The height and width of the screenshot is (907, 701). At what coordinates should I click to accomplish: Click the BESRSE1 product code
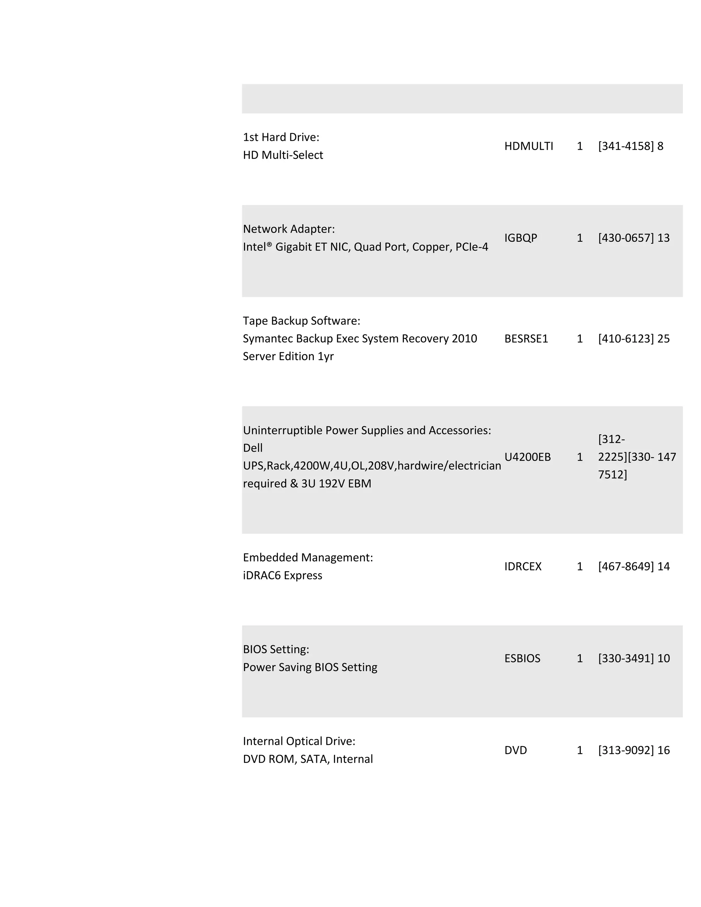click(526, 339)
